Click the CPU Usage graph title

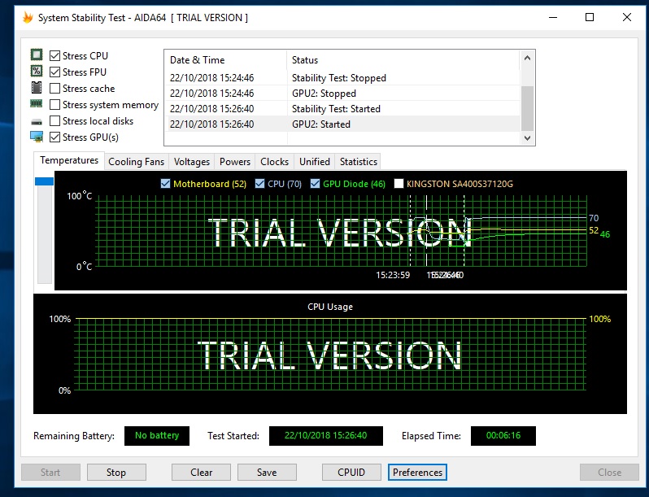click(330, 307)
